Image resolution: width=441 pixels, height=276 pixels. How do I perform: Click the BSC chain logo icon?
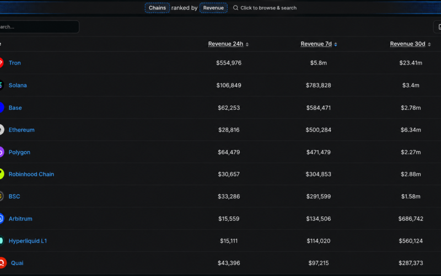pos(2,197)
